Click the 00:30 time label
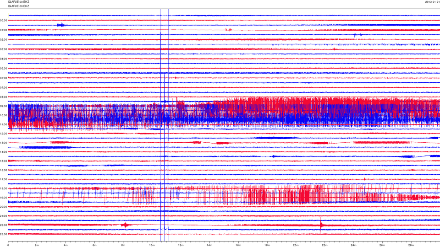This screenshot has width=440, height=247. coord(4,21)
